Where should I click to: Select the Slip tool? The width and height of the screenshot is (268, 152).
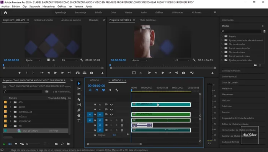click(79, 105)
